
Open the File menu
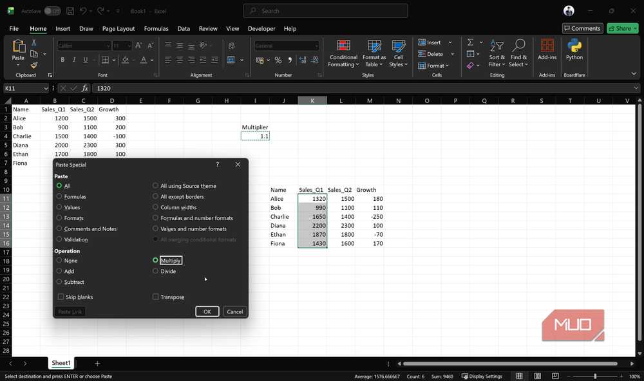(x=14, y=29)
